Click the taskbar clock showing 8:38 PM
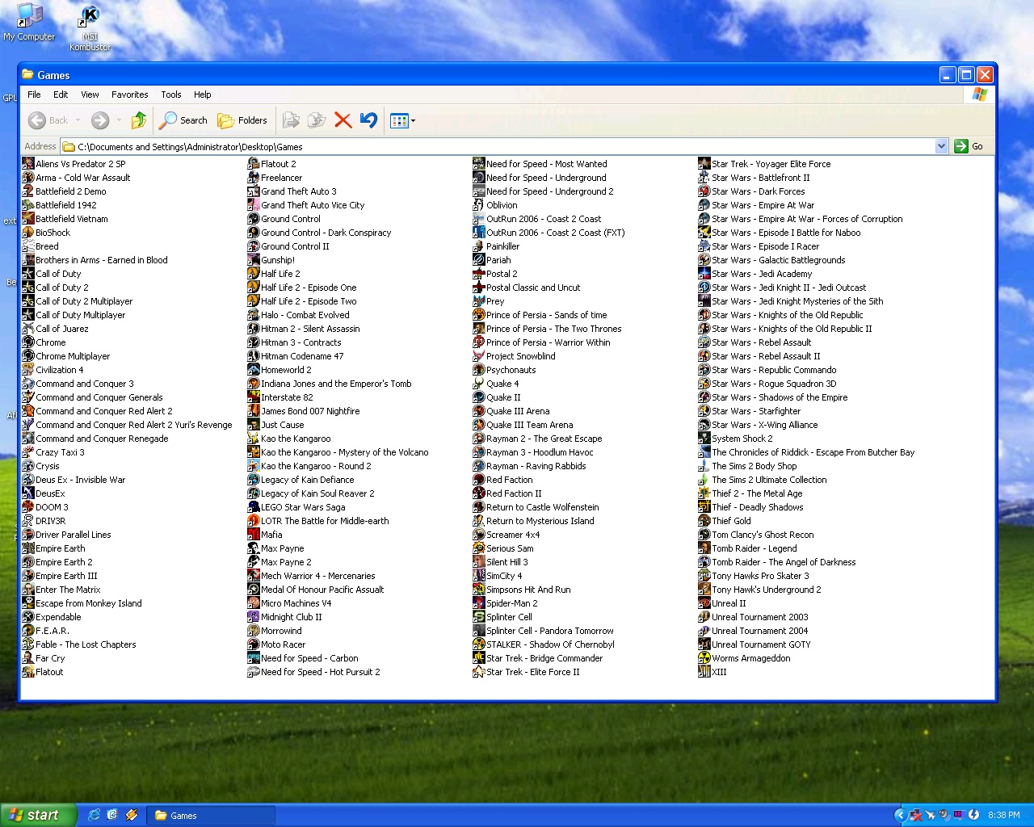The height and width of the screenshot is (827, 1034). [x=1003, y=815]
